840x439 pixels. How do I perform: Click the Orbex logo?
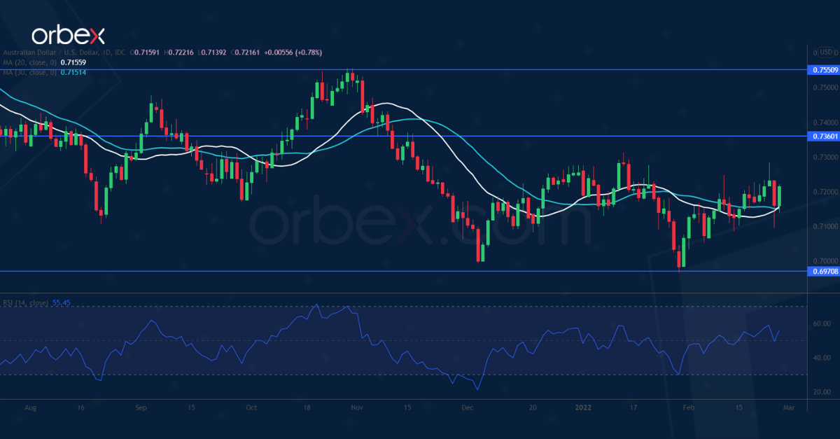click(x=69, y=35)
